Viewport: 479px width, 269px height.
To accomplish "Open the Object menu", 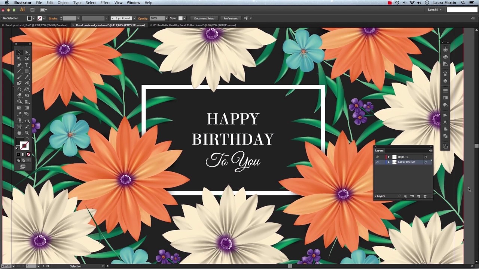I will coord(63,3).
